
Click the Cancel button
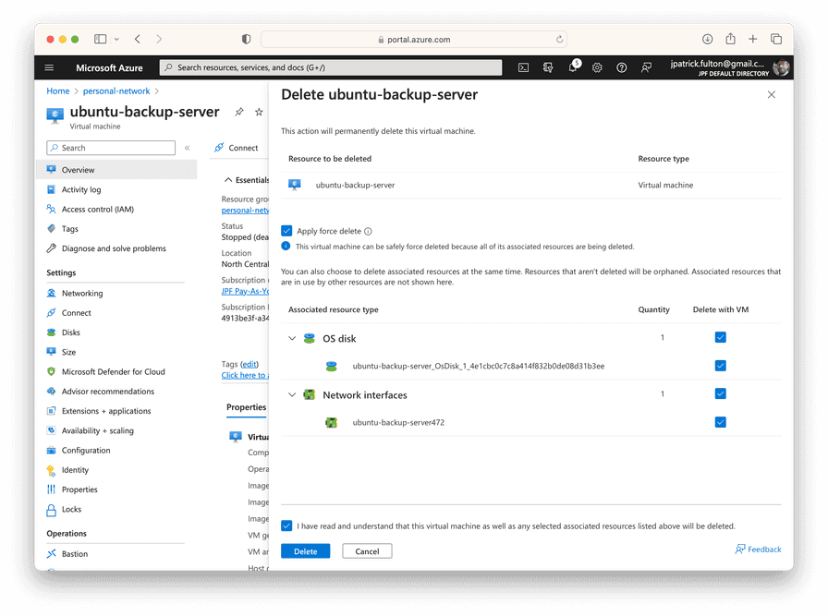367,551
